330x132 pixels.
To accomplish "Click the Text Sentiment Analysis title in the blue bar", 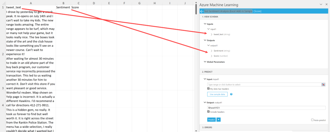I will point(228,11).
